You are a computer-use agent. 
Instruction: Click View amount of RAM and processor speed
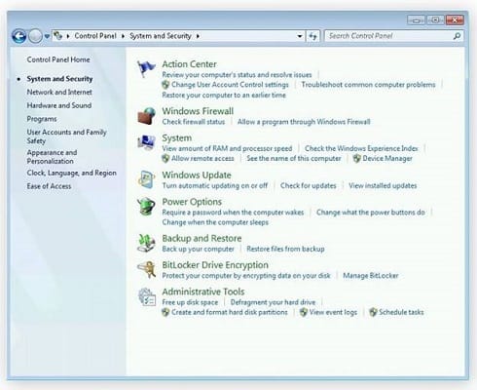coord(227,148)
